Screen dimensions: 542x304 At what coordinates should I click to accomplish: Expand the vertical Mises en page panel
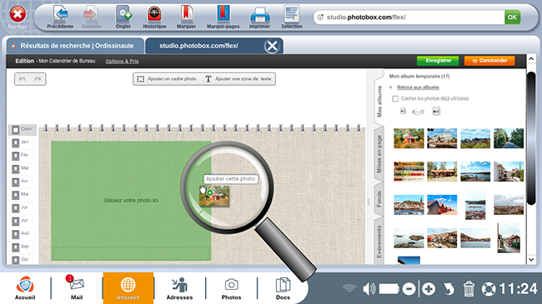[379, 154]
